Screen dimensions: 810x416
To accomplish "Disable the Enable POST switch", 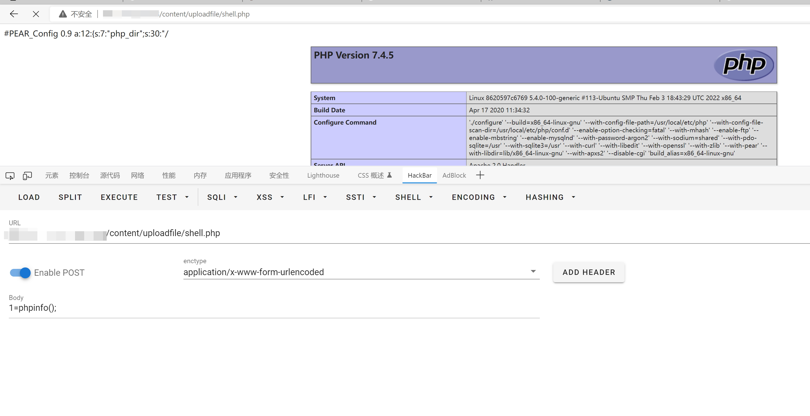I will tap(21, 272).
